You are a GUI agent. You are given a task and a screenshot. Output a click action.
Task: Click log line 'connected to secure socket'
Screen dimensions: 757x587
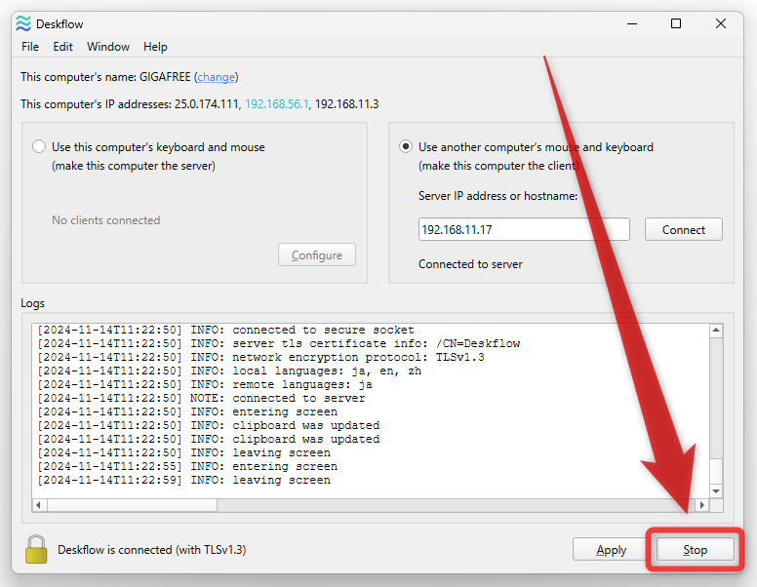click(226, 331)
